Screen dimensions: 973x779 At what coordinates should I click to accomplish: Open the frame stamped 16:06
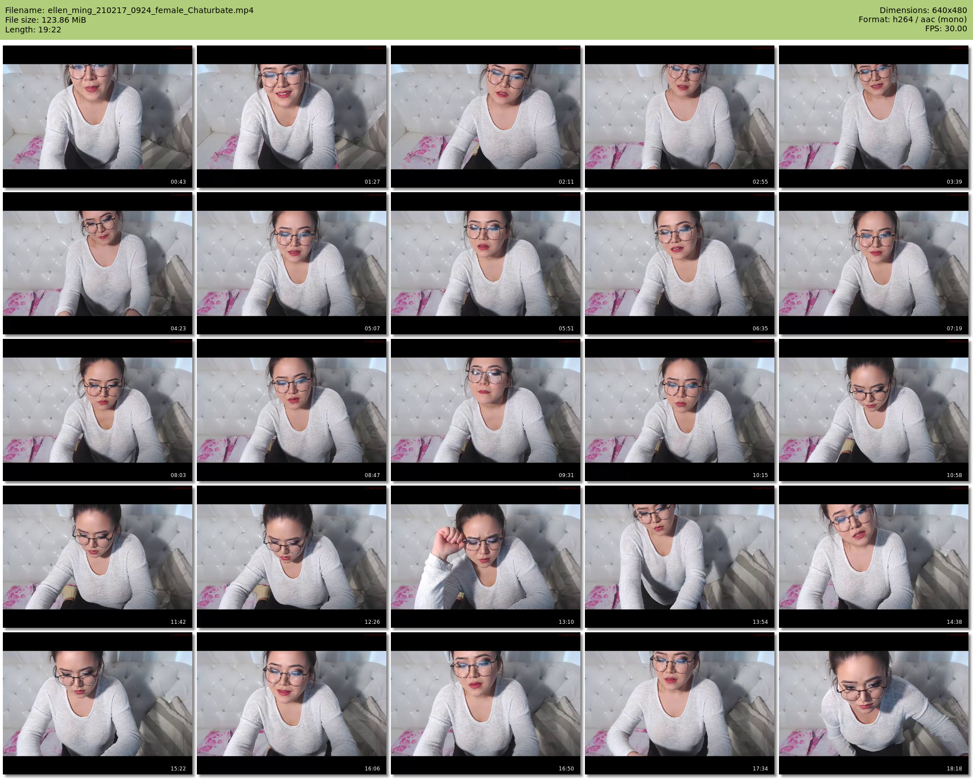(x=292, y=703)
